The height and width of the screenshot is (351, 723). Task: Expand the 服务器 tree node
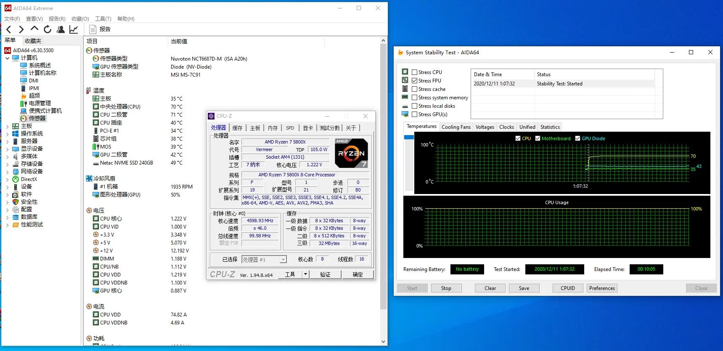pyautogui.click(x=8, y=141)
